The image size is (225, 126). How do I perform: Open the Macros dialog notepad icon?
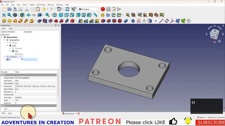click(114, 9)
